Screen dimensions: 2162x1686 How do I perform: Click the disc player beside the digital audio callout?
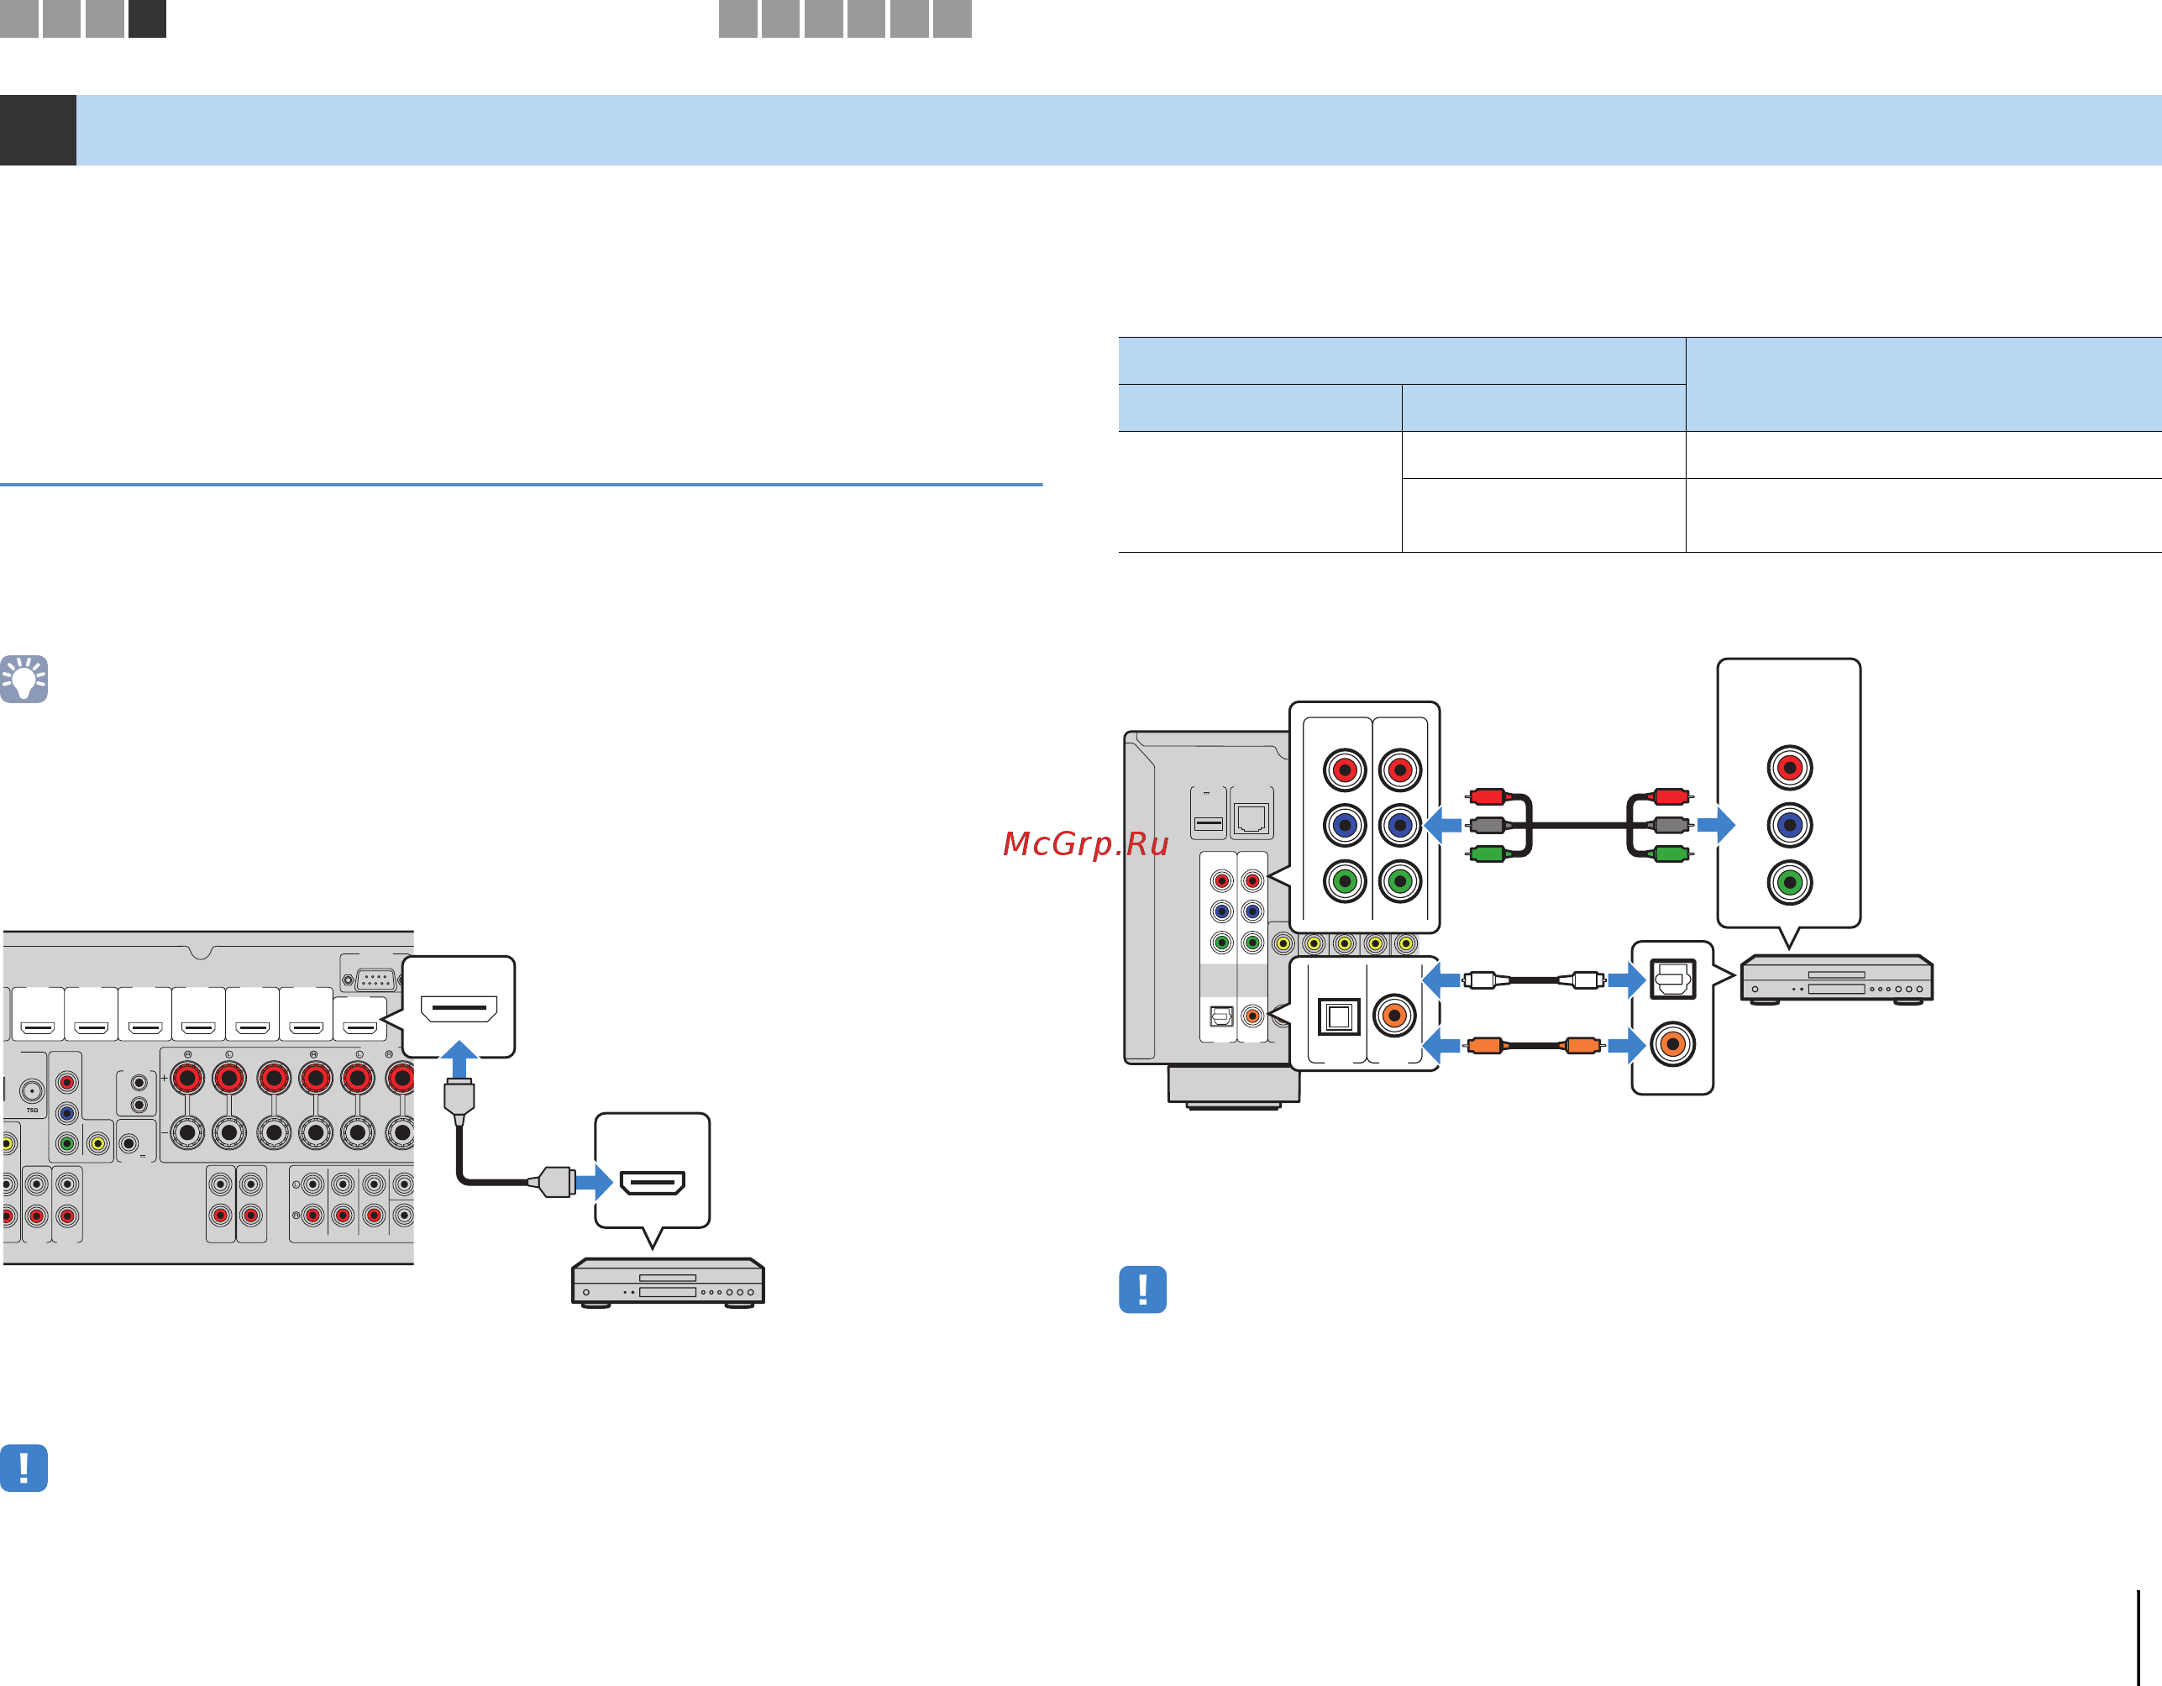[x=1836, y=980]
